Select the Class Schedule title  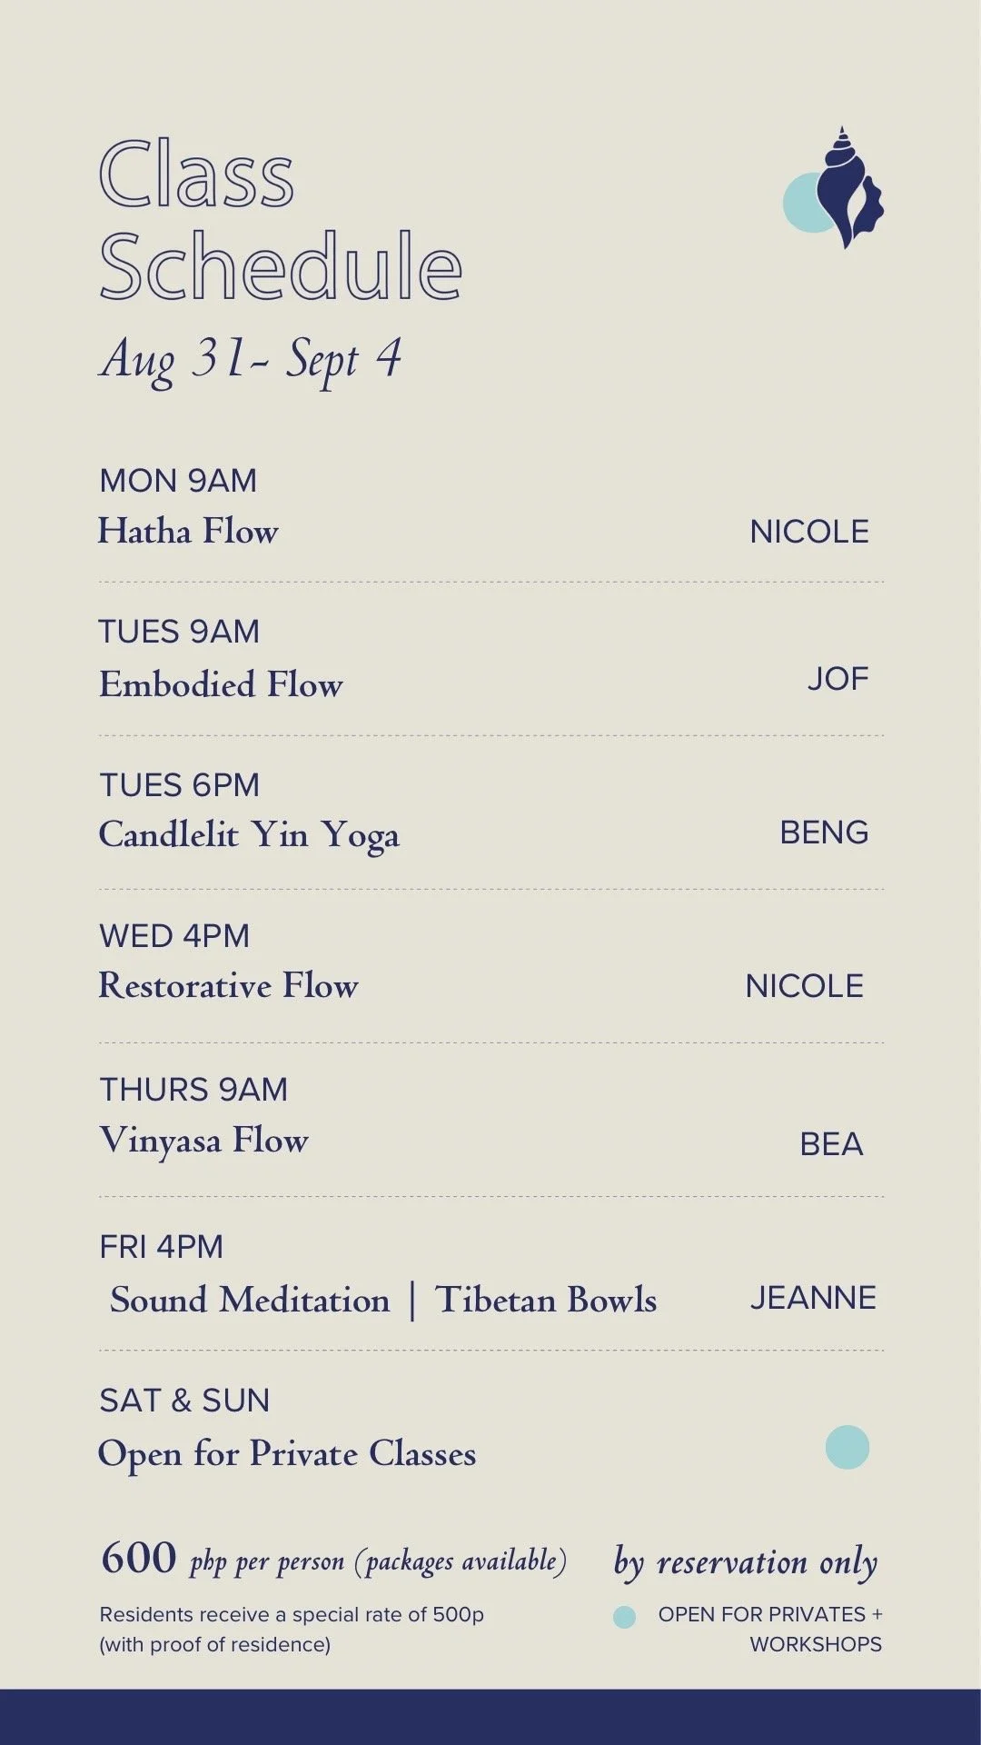click(281, 220)
